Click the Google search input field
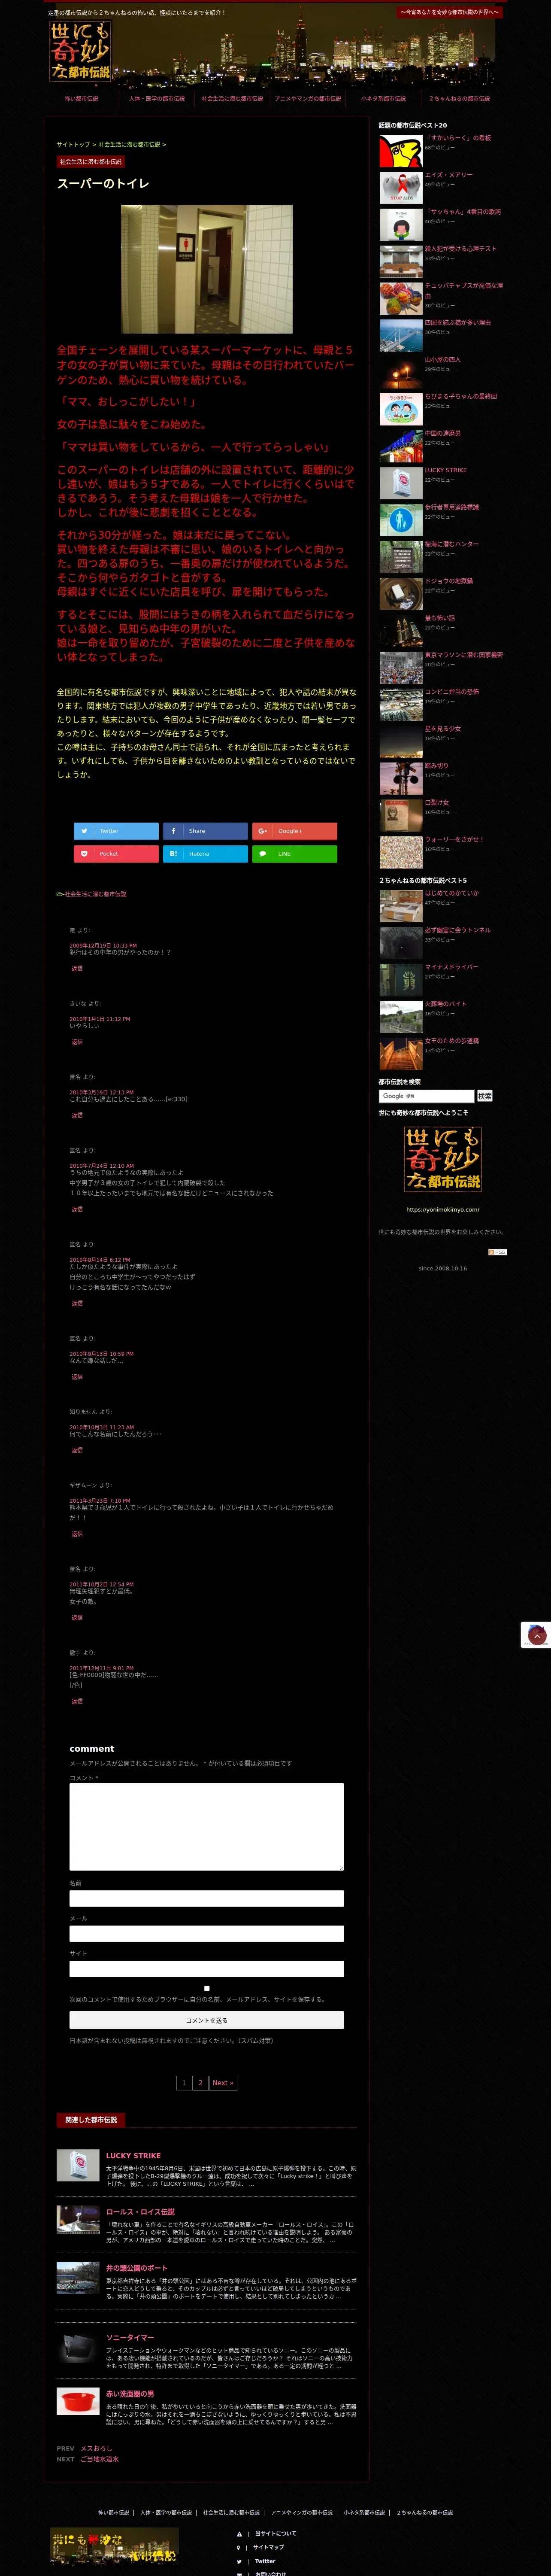551x2576 pixels. click(x=427, y=1096)
